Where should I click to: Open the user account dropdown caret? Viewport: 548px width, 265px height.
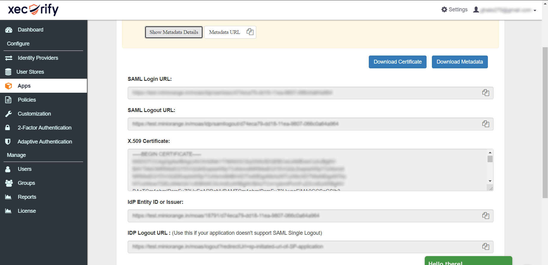(x=535, y=10)
